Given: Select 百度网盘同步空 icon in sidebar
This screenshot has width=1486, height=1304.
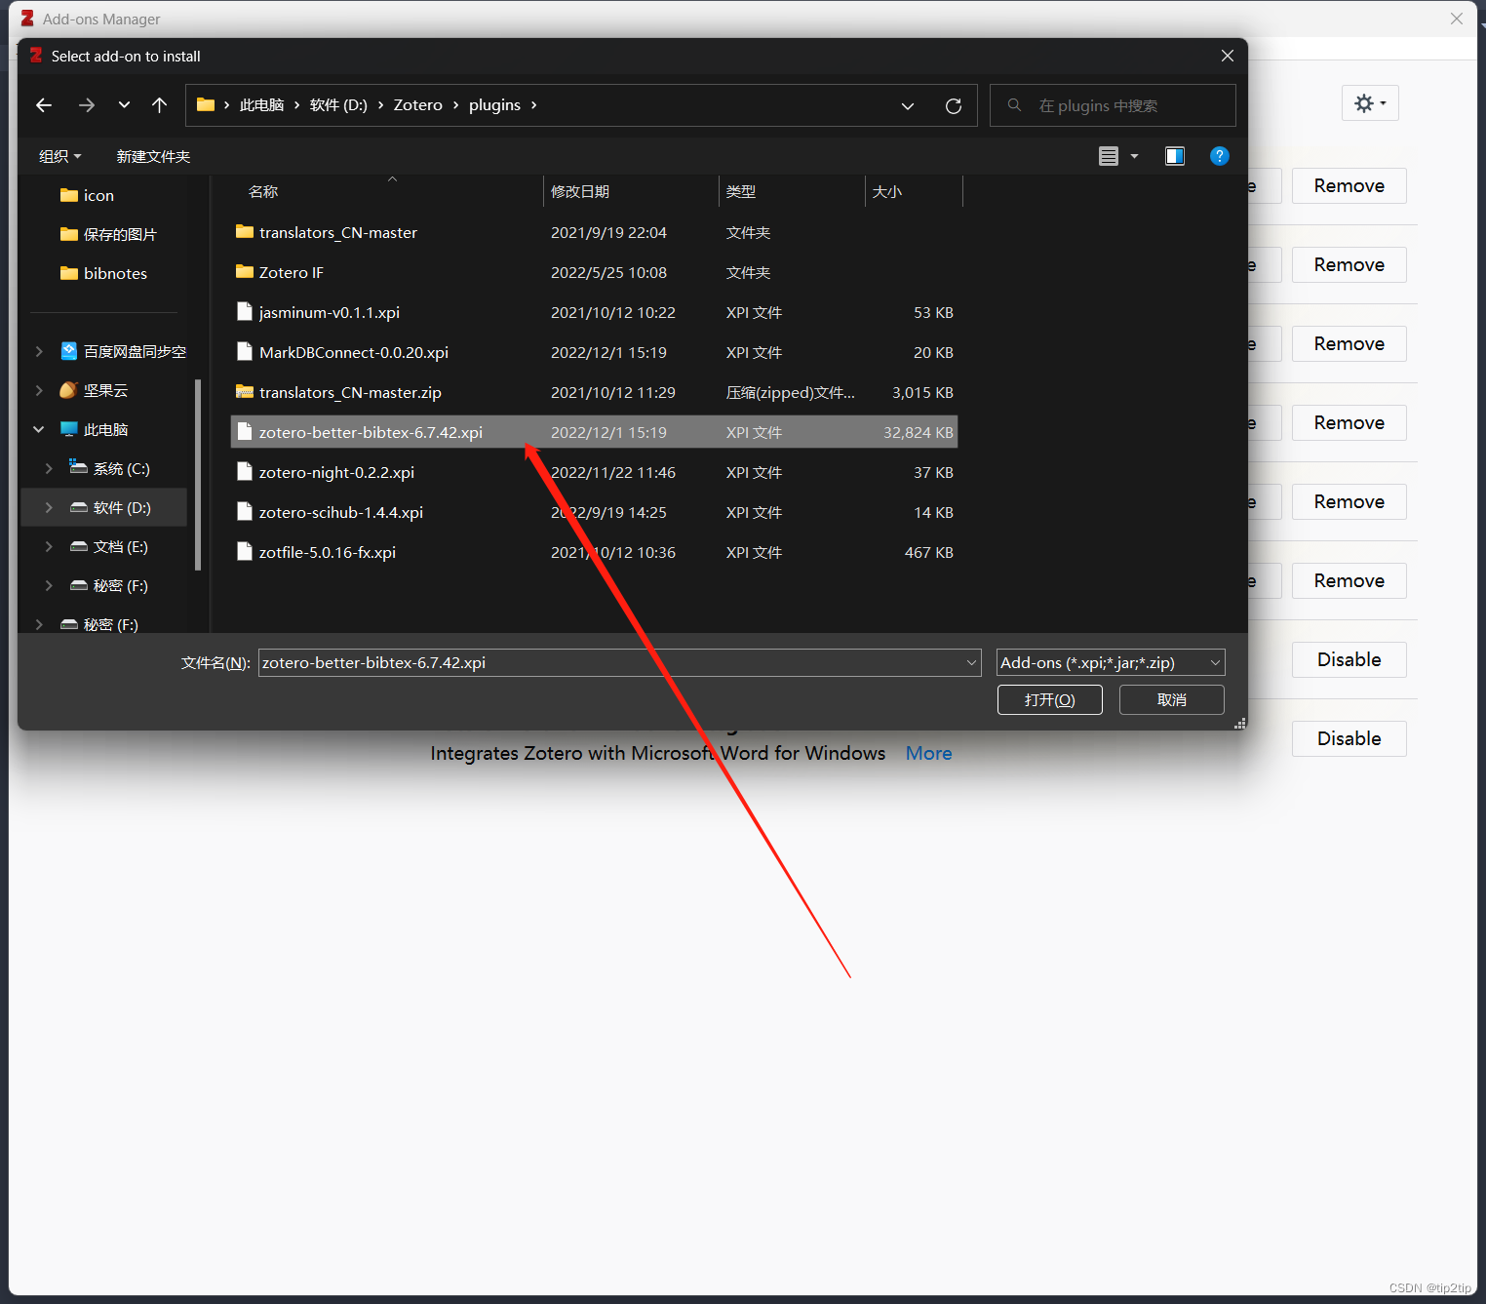Looking at the screenshot, I should 69,351.
